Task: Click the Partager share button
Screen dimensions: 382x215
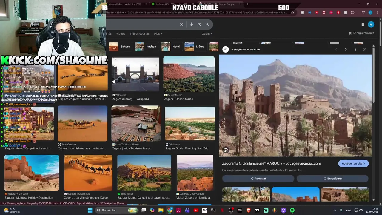Action: coord(258,179)
